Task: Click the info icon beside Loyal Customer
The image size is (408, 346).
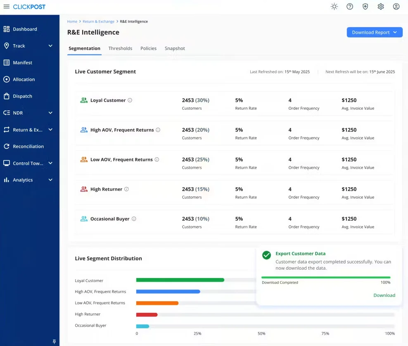Action: click(130, 100)
